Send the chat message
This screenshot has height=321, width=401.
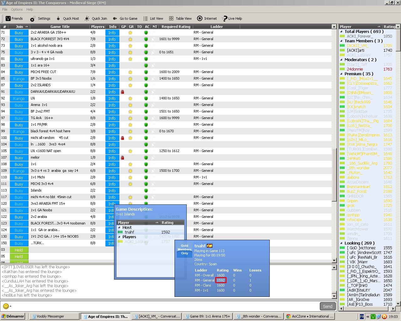coord(327,306)
